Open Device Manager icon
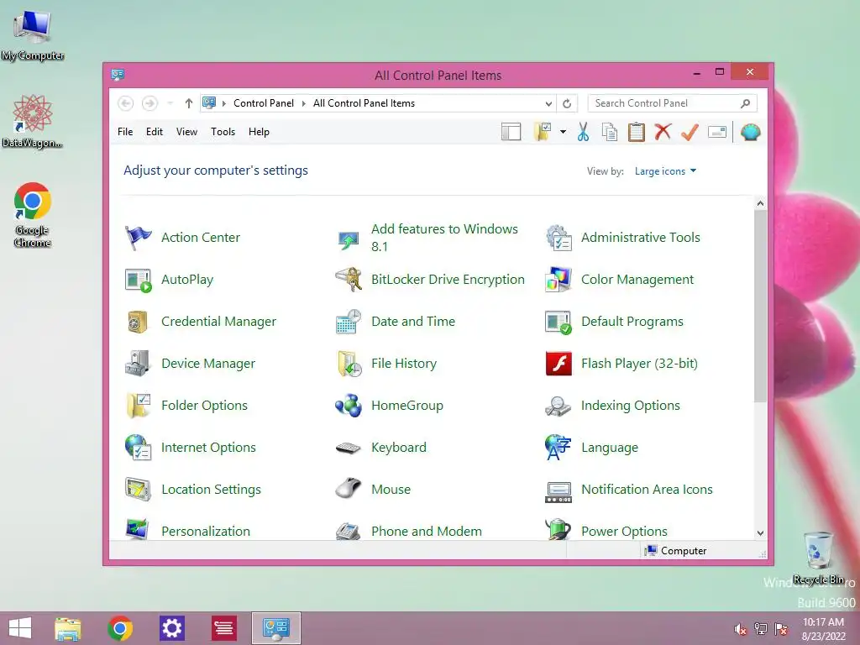 point(138,364)
